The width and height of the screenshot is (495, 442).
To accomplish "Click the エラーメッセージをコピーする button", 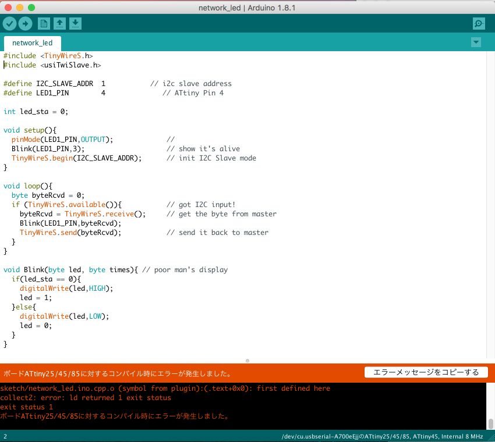I will (x=426, y=372).
